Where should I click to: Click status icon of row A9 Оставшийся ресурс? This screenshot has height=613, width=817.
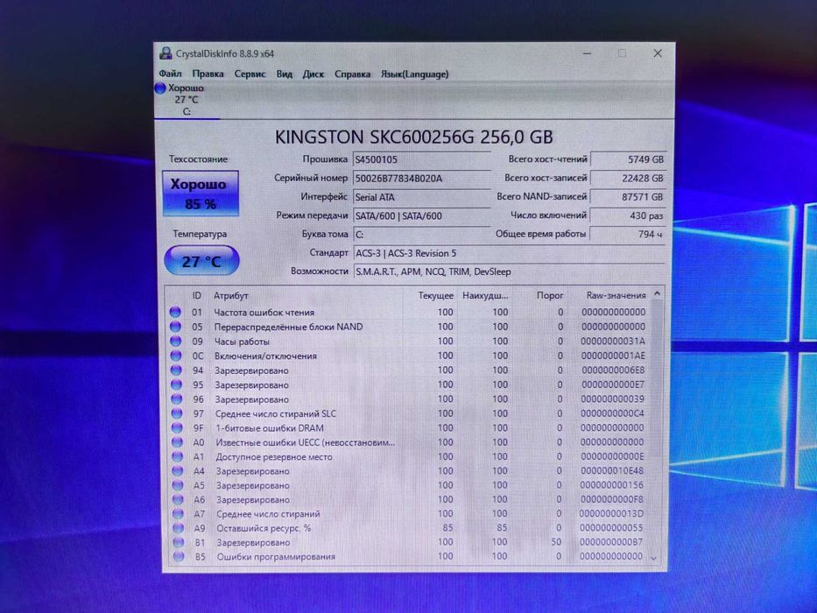178,528
